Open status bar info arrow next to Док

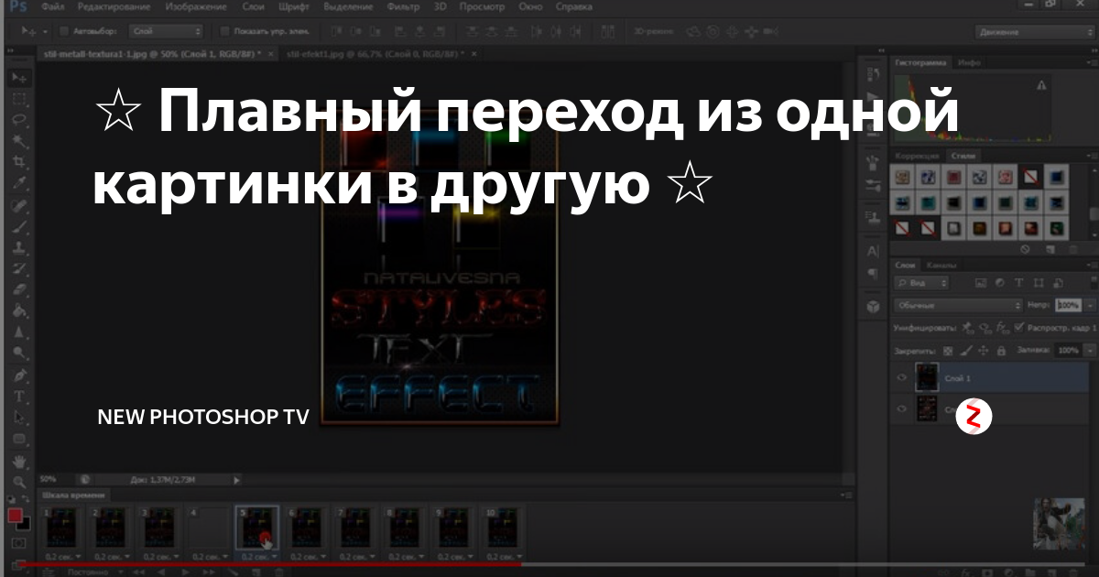(x=237, y=478)
